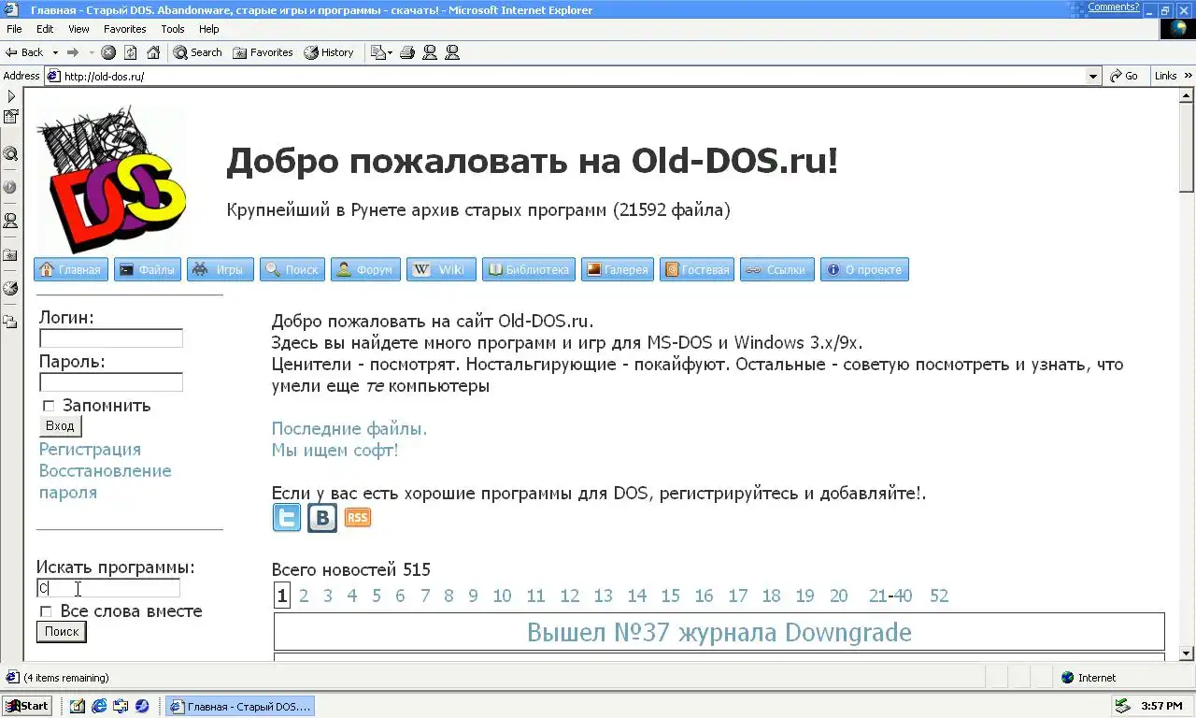
Task: Click the Internet Explorer globe throbber
Action: 1178,29
